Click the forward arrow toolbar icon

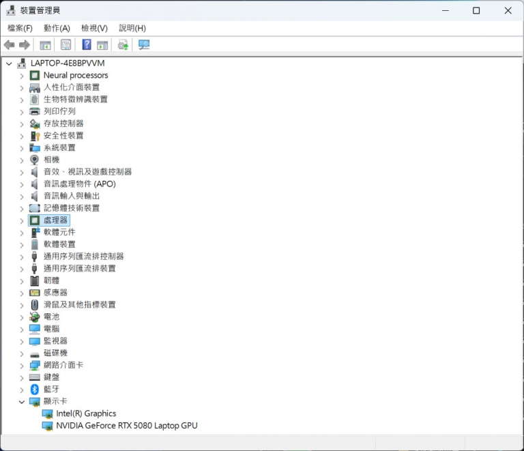(x=25, y=45)
